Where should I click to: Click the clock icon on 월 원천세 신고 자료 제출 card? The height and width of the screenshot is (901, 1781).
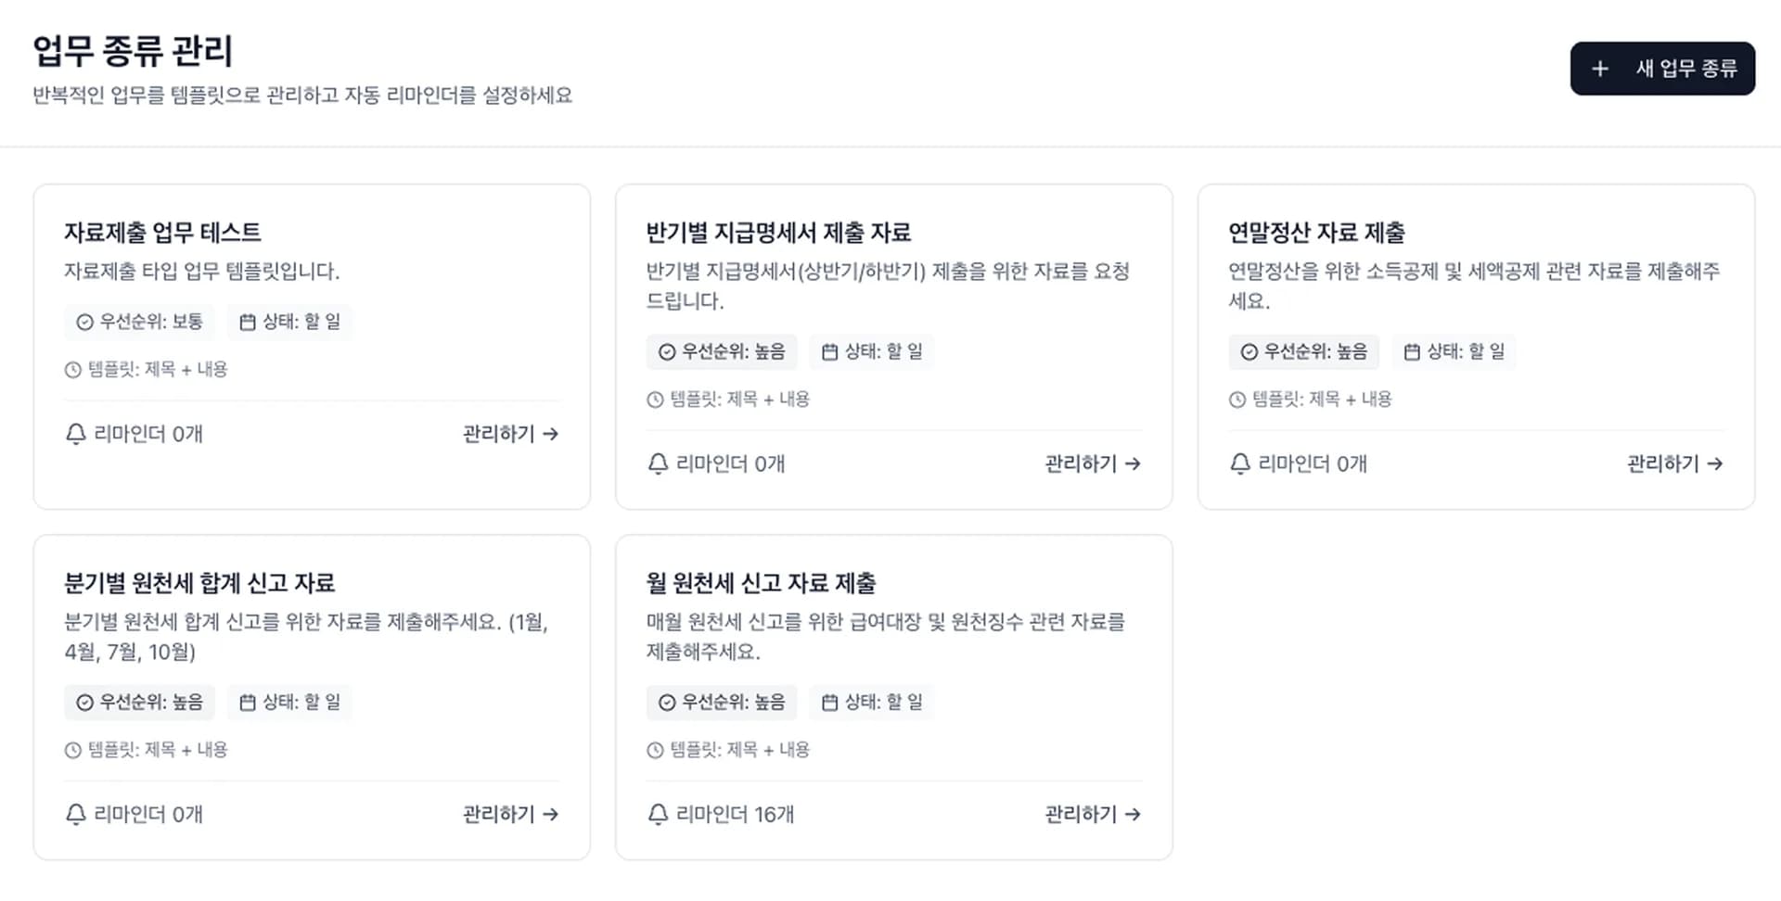pyautogui.click(x=655, y=750)
